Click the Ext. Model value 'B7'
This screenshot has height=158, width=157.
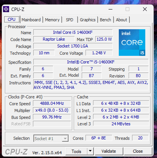click(x=92, y=76)
